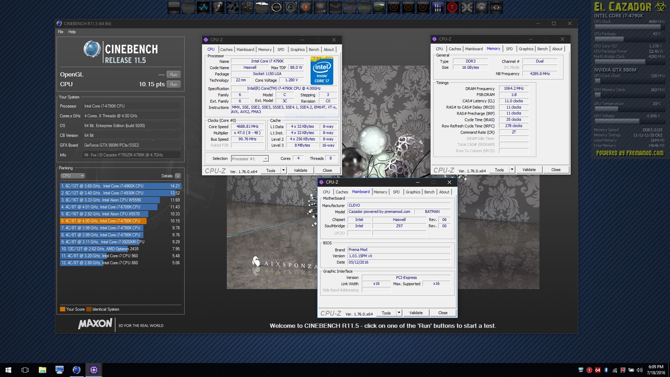Open the white-topped folder dock icon
Screen dimensions: 670x377
point(262,7)
